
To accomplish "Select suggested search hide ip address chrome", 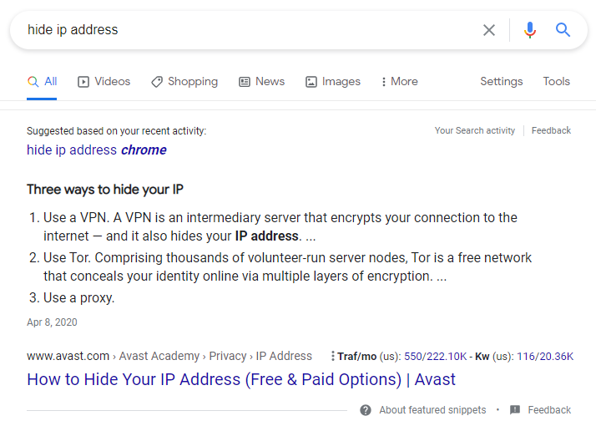I will tap(97, 150).
